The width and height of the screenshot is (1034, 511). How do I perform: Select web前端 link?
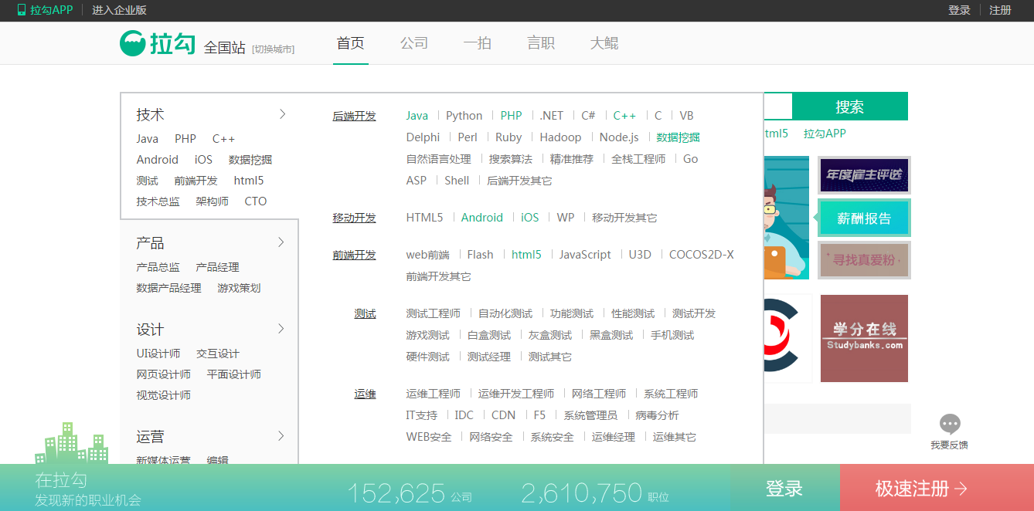(x=427, y=255)
